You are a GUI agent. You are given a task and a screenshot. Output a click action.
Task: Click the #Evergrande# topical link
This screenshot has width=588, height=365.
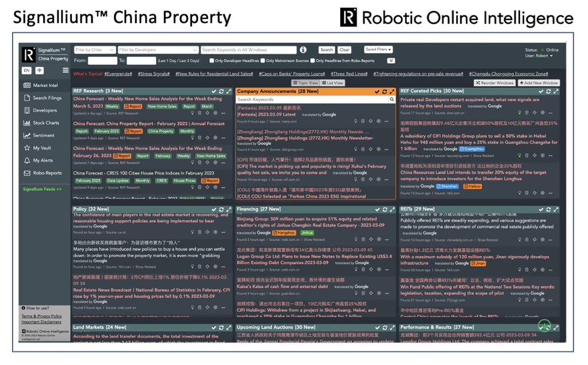pyautogui.click(x=118, y=74)
